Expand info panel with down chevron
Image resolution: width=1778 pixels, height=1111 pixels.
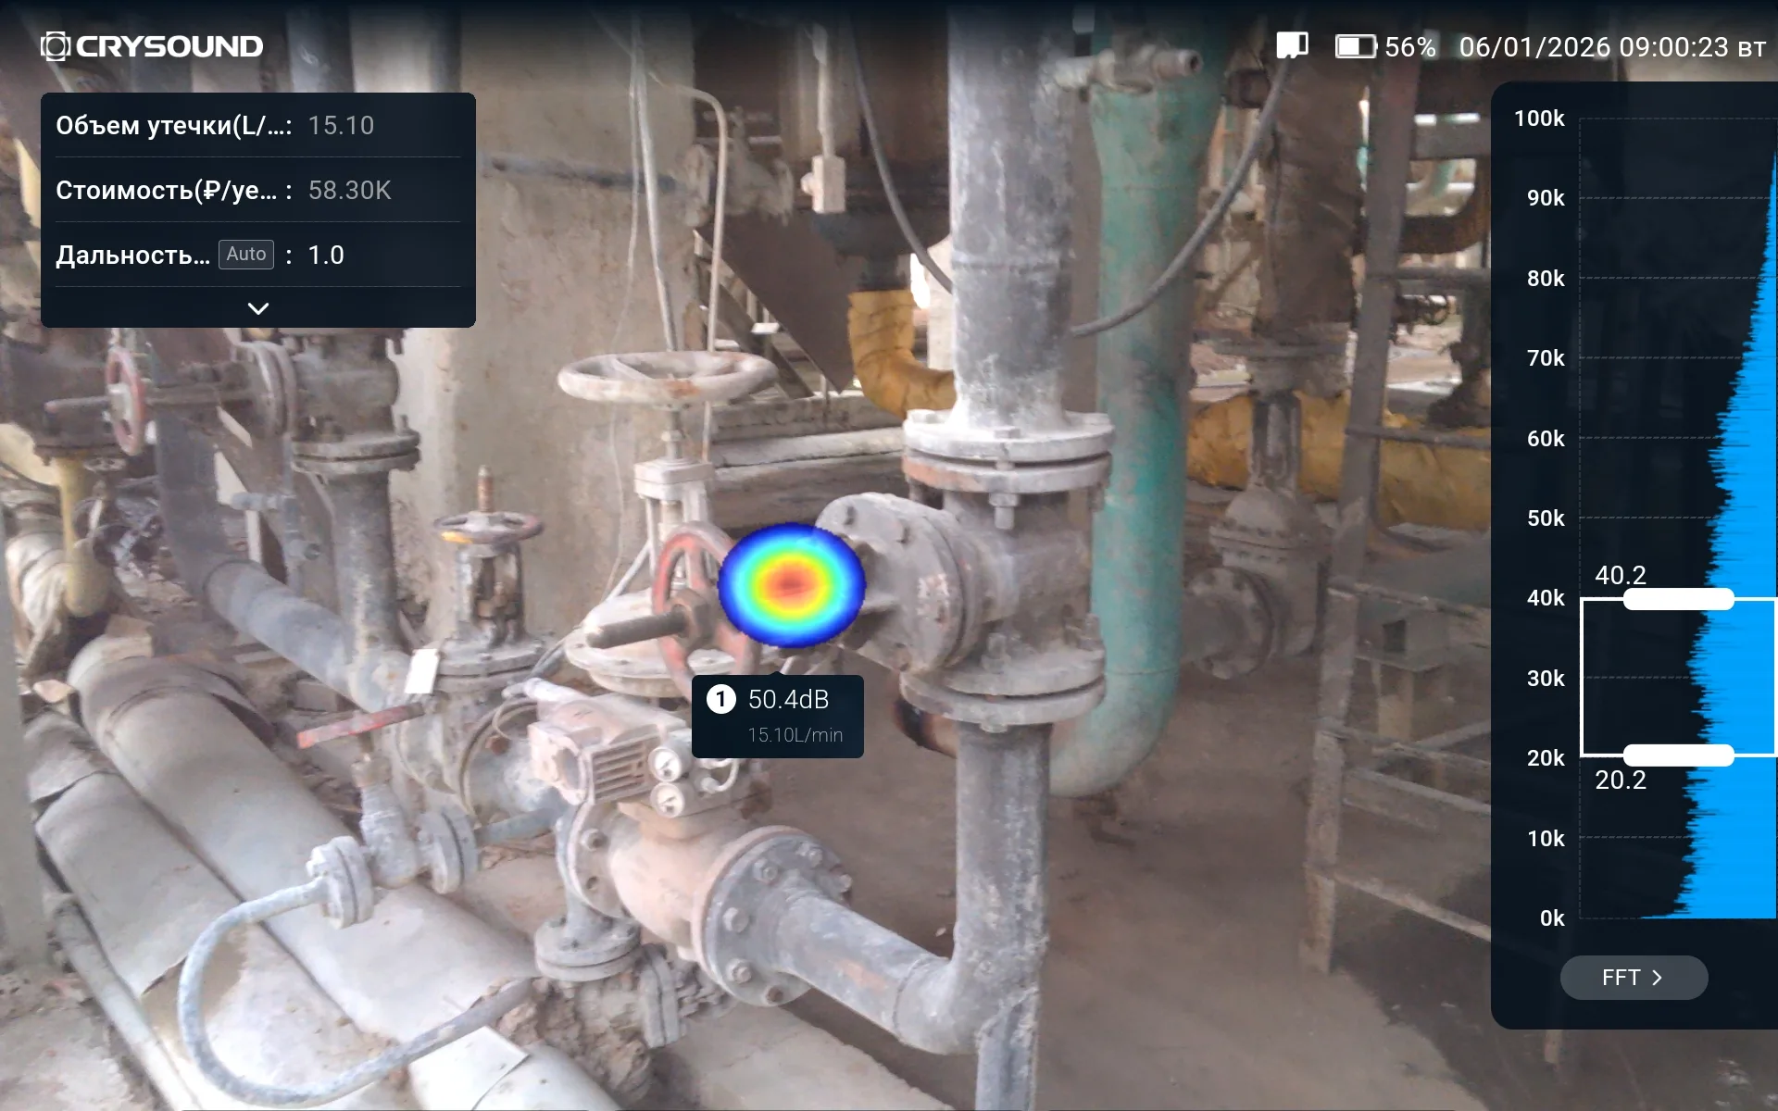point(258,308)
